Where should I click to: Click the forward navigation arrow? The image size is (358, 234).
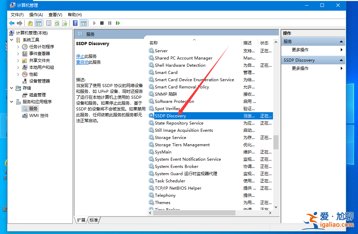click(x=20, y=23)
